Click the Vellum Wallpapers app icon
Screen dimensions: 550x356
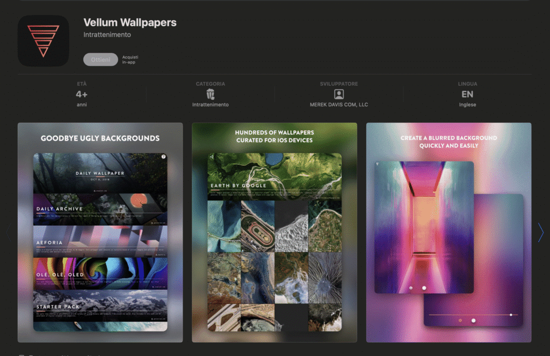pos(43,41)
